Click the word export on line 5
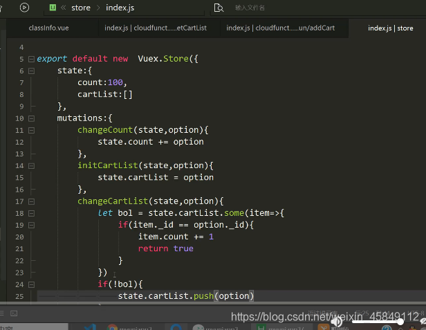The height and width of the screenshot is (330, 426). pyautogui.click(x=52, y=59)
